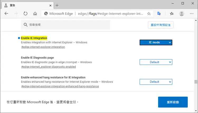
Task: Click Enable enhanced hang resistance heading
Action: [53, 77]
